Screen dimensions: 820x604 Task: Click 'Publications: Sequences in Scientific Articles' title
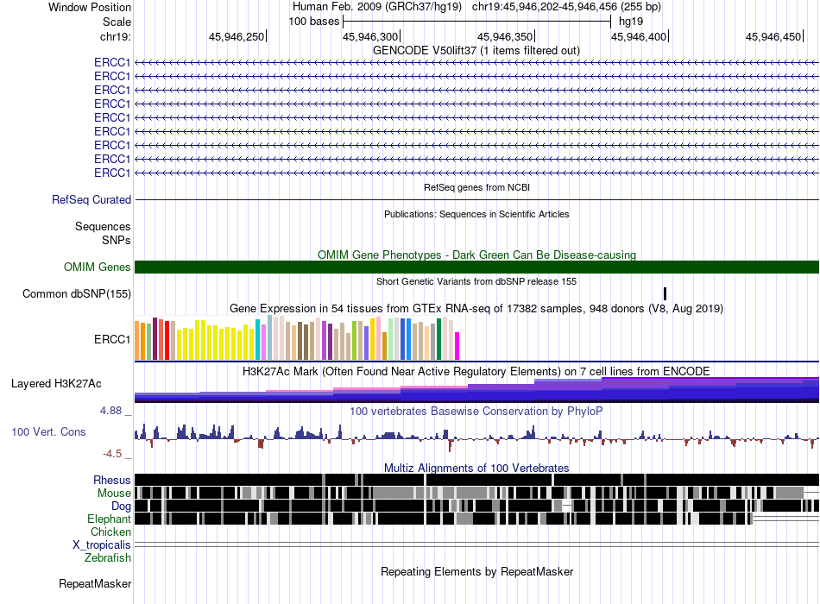pyautogui.click(x=476, y=214)
